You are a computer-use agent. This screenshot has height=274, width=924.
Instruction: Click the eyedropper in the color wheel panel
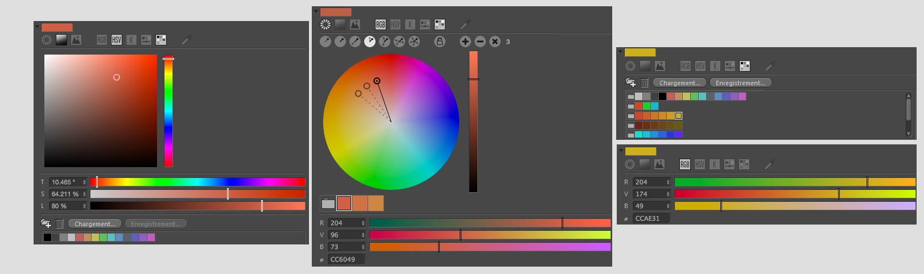(x=465, y=24)
